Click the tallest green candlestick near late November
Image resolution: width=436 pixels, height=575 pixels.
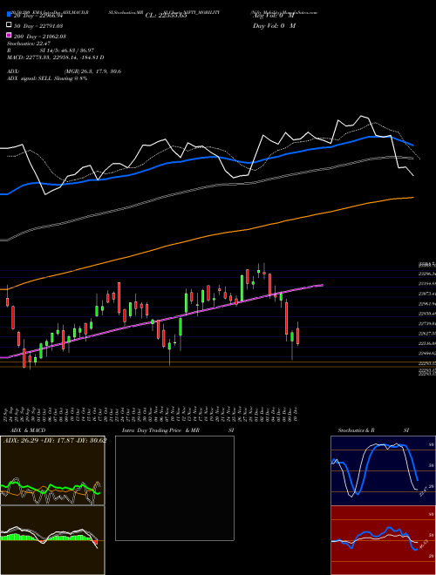coord(242,287)
